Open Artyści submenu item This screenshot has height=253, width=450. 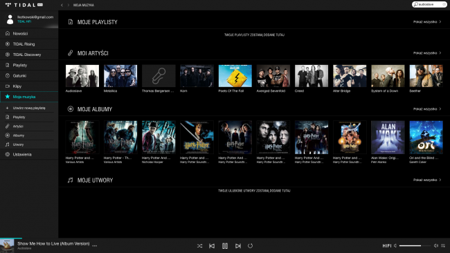29,126
